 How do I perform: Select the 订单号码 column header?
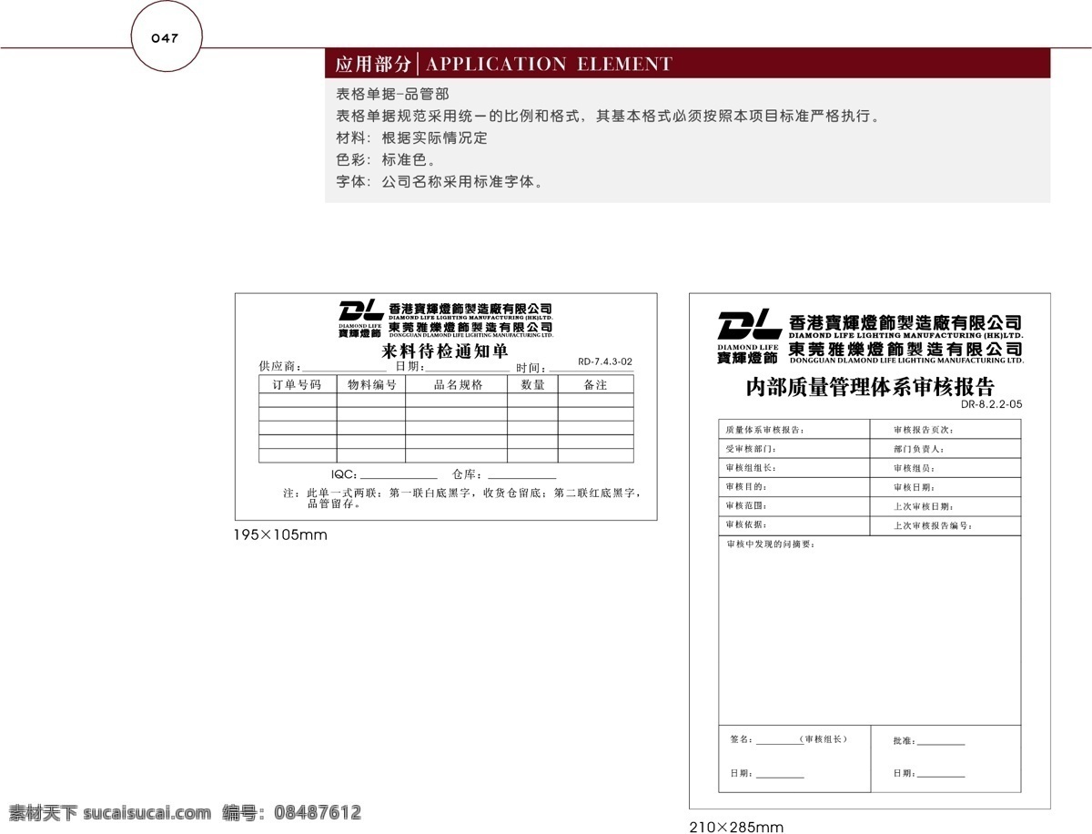298,385
